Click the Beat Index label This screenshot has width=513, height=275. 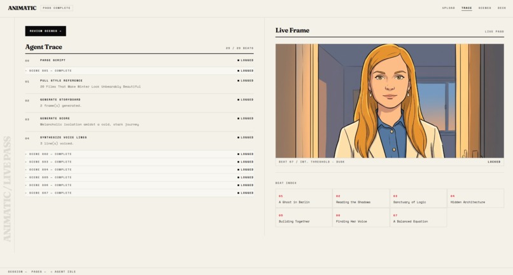pyautogui.click(x=286, y=183)
